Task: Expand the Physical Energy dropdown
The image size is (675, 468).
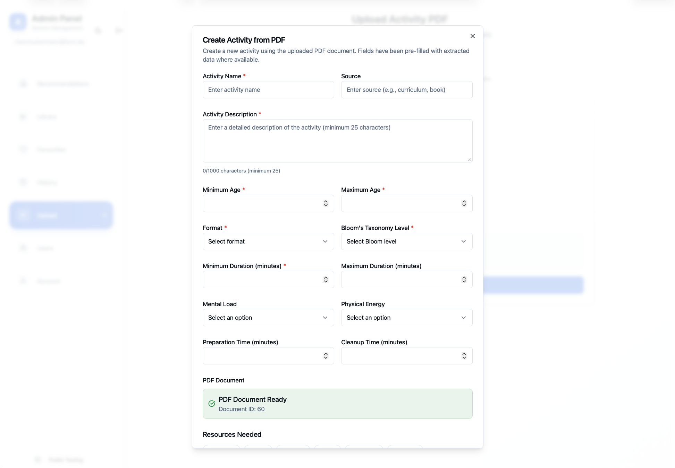Action: pyautogui.click(x=406, y=318)
